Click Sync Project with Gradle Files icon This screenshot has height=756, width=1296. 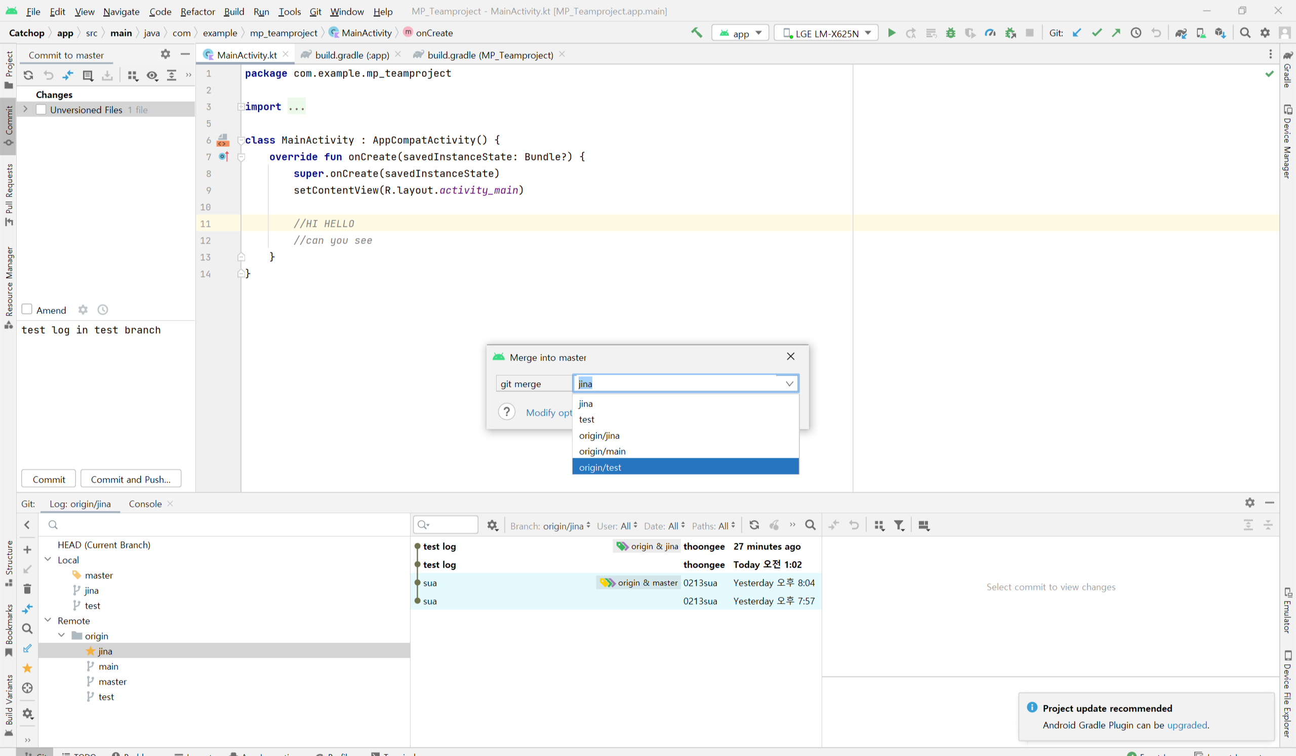tap(1181, 33)
